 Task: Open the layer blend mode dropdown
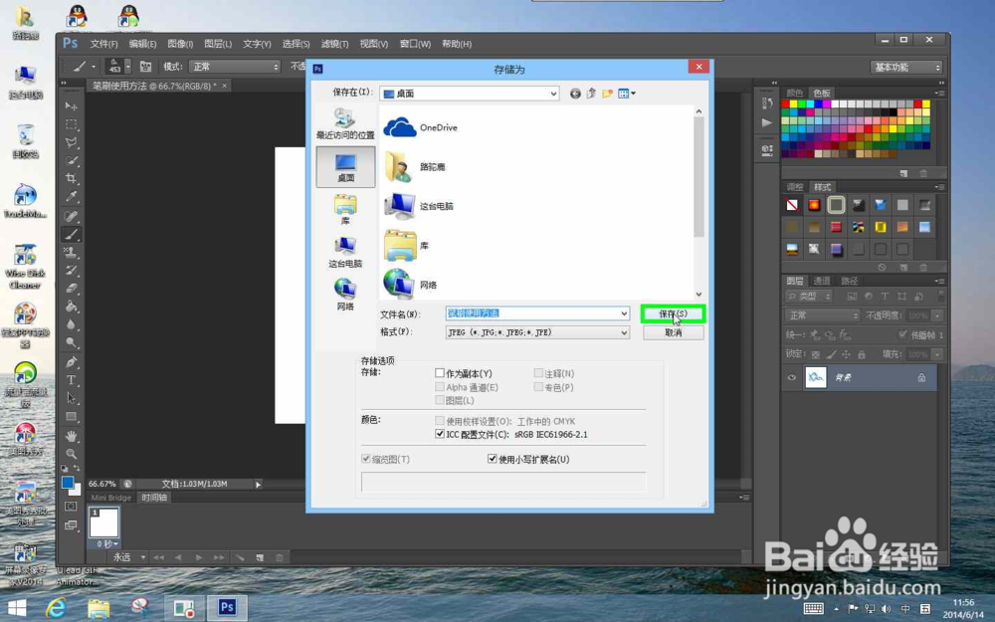coord(823,315)
